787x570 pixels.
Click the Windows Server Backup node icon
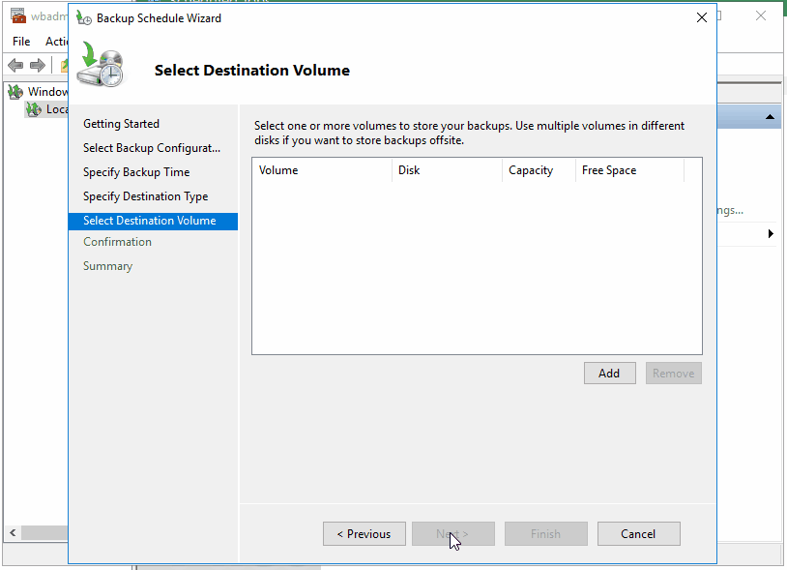pyautogui.click(x=16, y=91)
